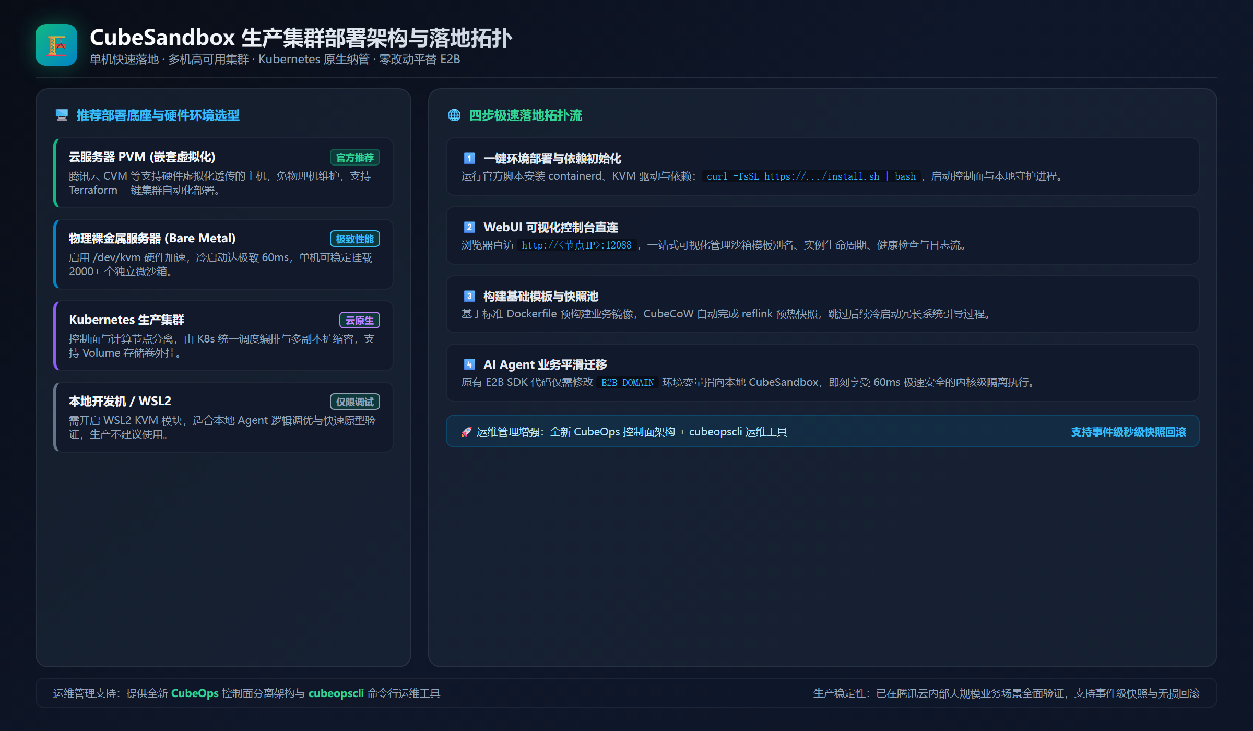This screenshot has width=1253, height=731.
Task: Click 支持事件级秒级快照回滚 link text
Action: coord(1128,432)
